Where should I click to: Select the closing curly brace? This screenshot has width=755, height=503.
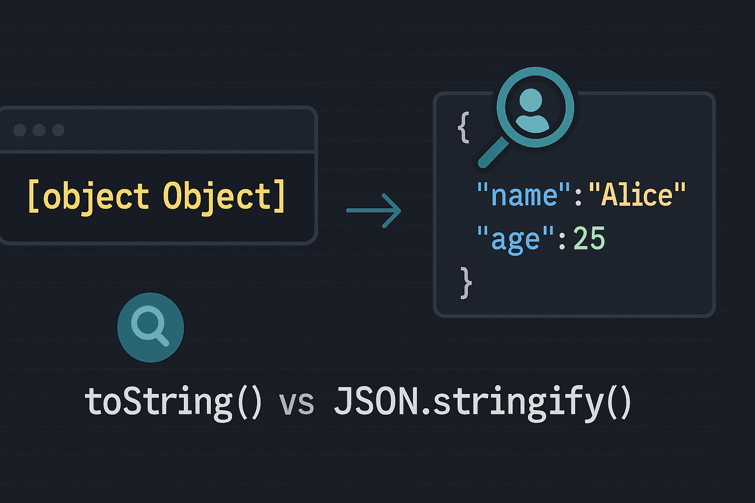[466, 282]
